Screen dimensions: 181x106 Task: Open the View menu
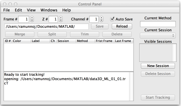[31, 10]
